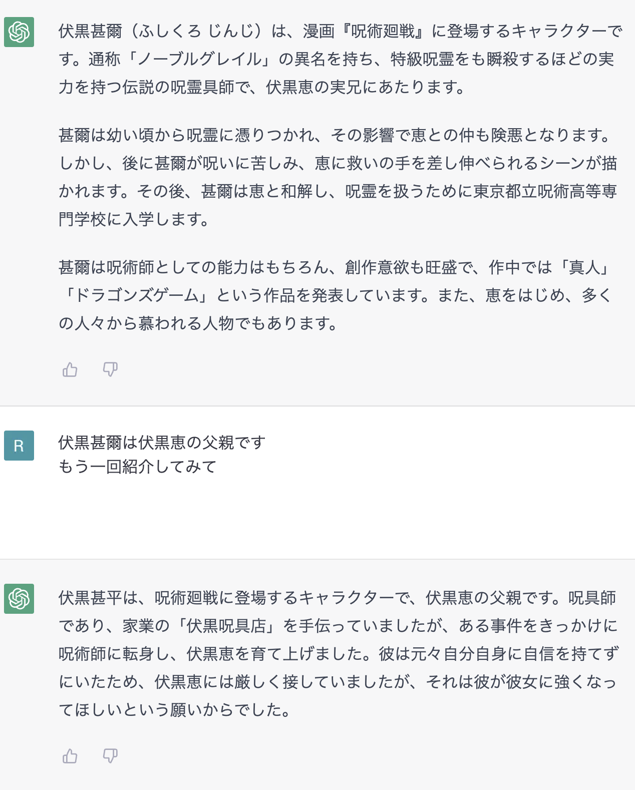
Task: Click the line 門学校に入学します in the second paragraph
Action: click(134, 219)
